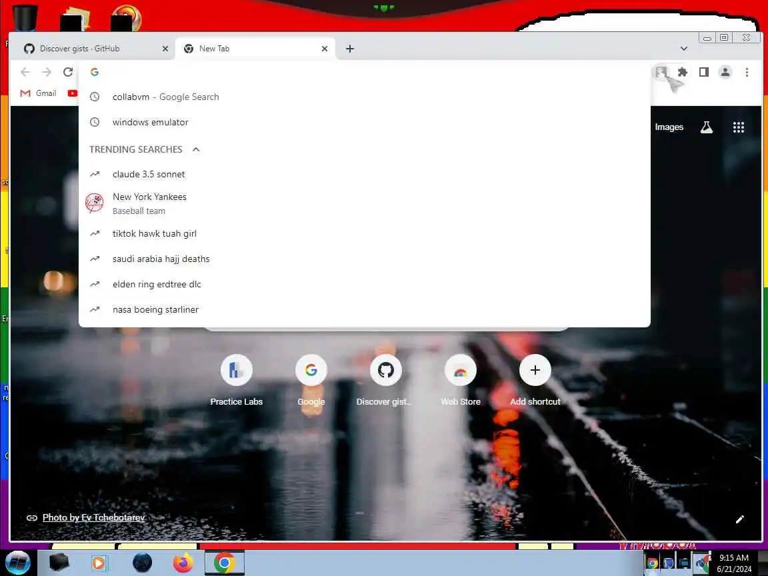Open the Recycle Bin on the desktop

(24, 17)
